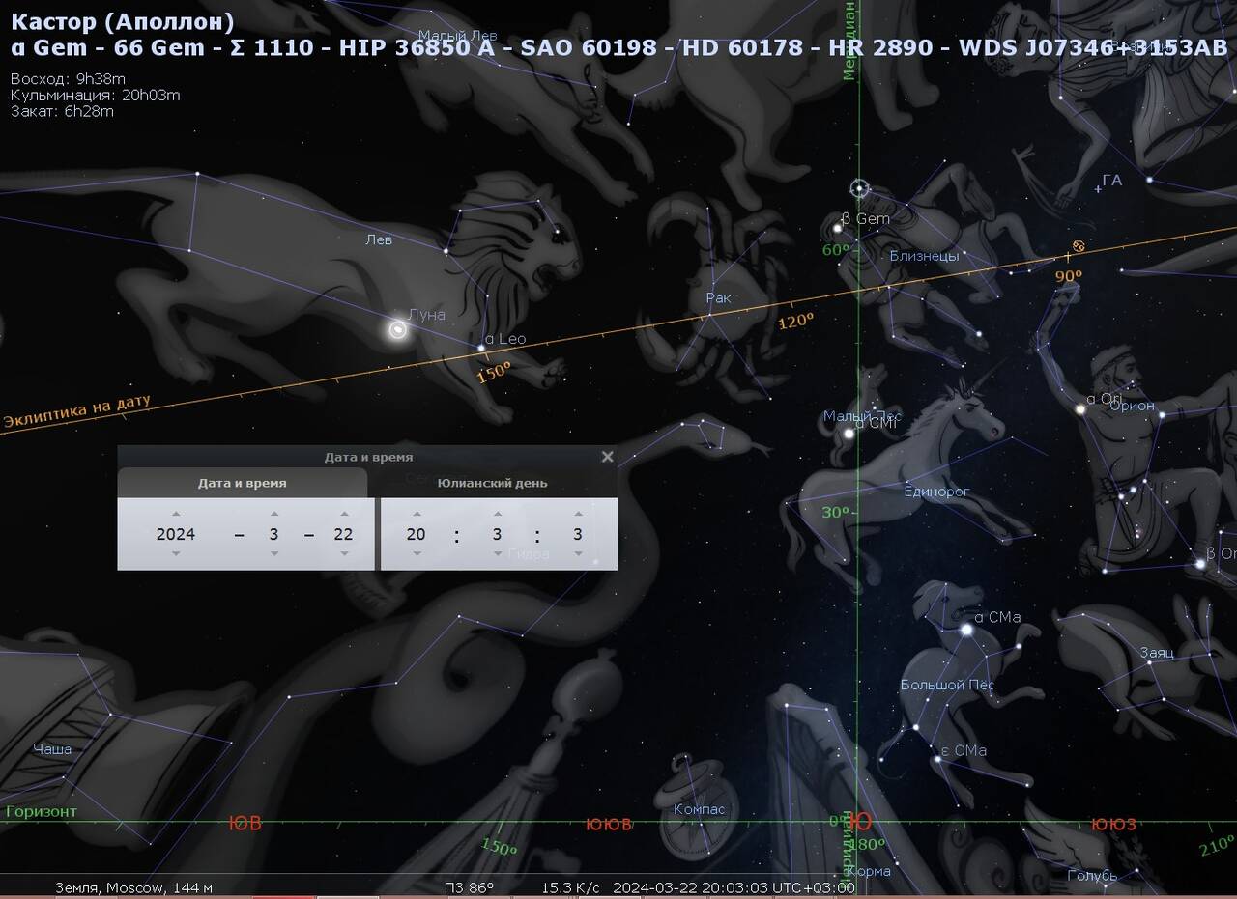Screen dimensions: 1237x899
Task: Click the Горизонт line label
Action: point(42,811)
